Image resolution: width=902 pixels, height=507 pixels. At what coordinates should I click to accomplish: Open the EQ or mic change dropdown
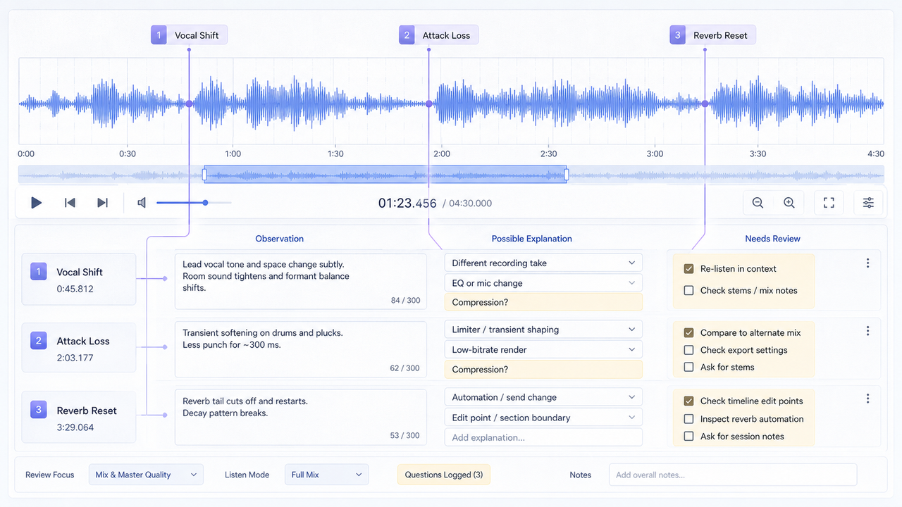point(543,283)
